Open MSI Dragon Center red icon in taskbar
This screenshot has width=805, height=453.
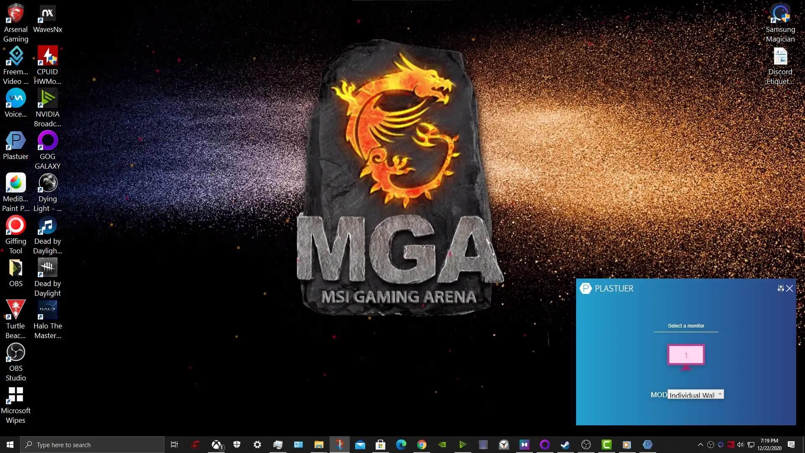coord(195,445)
